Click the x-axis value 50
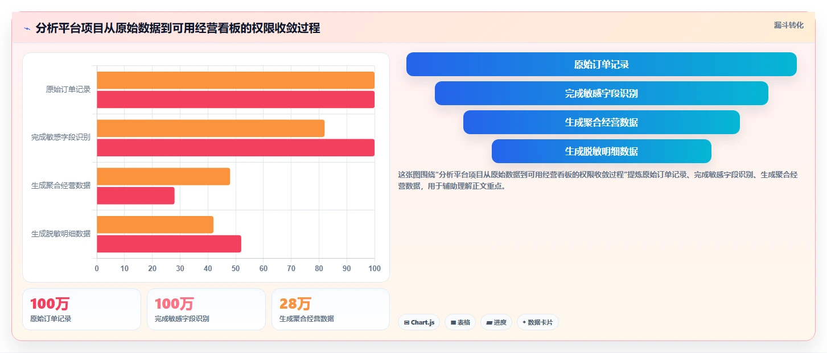This screenshot has height=353, width=827. click(236, 268)
